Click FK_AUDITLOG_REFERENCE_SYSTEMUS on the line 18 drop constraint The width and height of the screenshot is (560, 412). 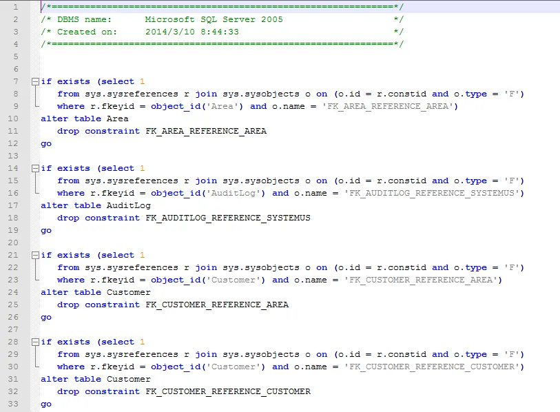pyautogui.click(x=228, y=218)
